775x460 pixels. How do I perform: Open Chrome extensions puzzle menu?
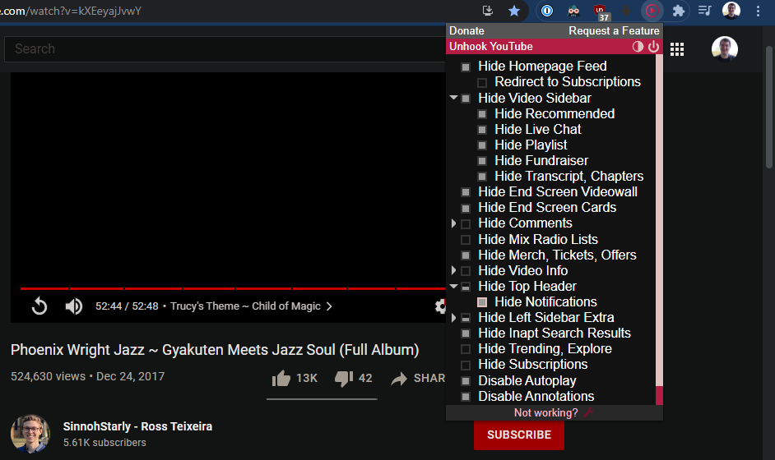click(679, 11)
